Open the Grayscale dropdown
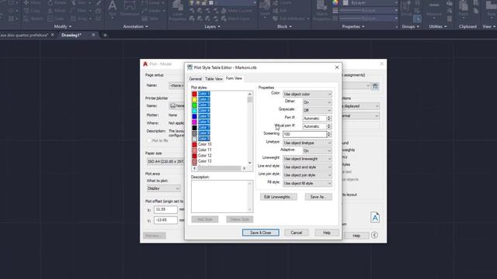The width and height of the screenshot is (497, 279). click(x=317, y=110)
